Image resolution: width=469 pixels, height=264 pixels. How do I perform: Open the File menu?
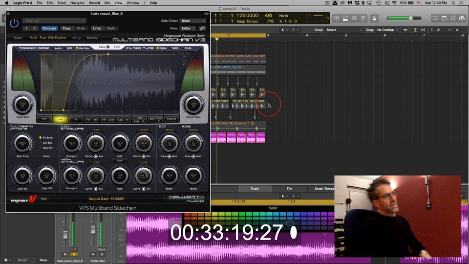coord(39,3)
